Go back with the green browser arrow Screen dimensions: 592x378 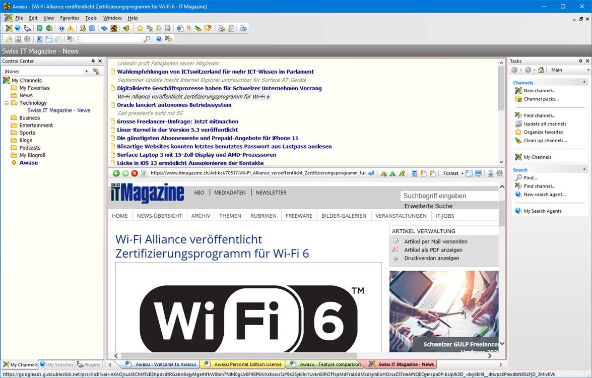pyautogui.click(x=116, y=173)
